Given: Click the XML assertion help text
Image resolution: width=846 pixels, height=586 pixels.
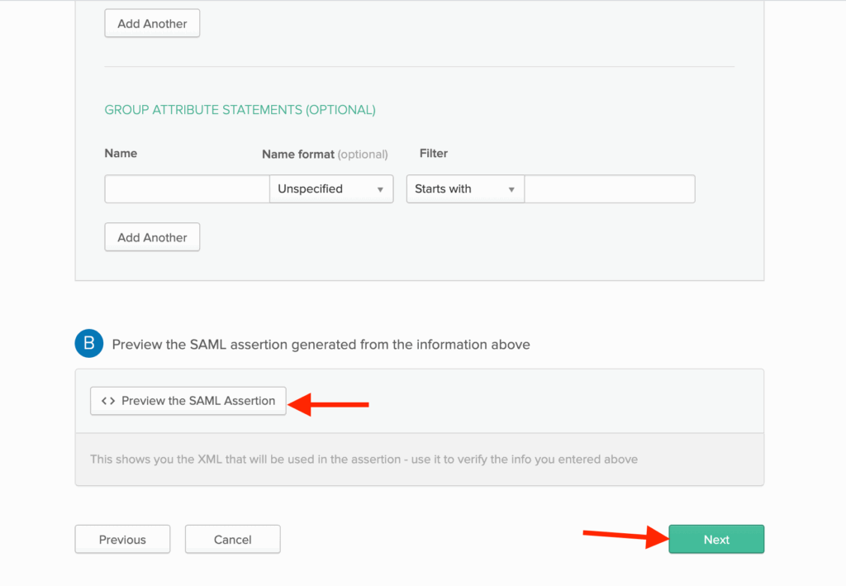Looking at the screenshot, I should [364, 460].
